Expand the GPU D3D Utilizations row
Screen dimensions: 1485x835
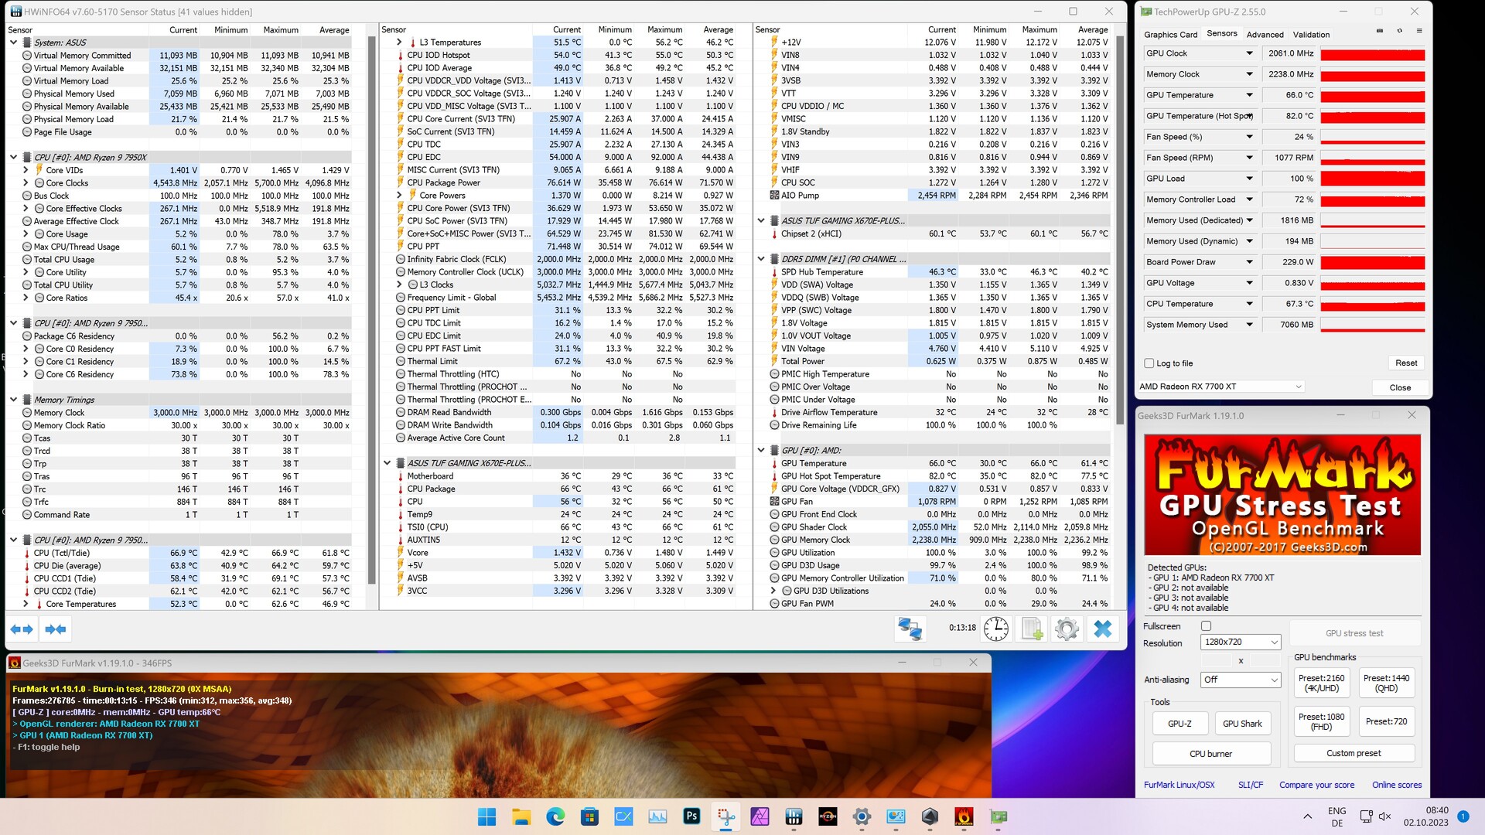pos(773,591)
